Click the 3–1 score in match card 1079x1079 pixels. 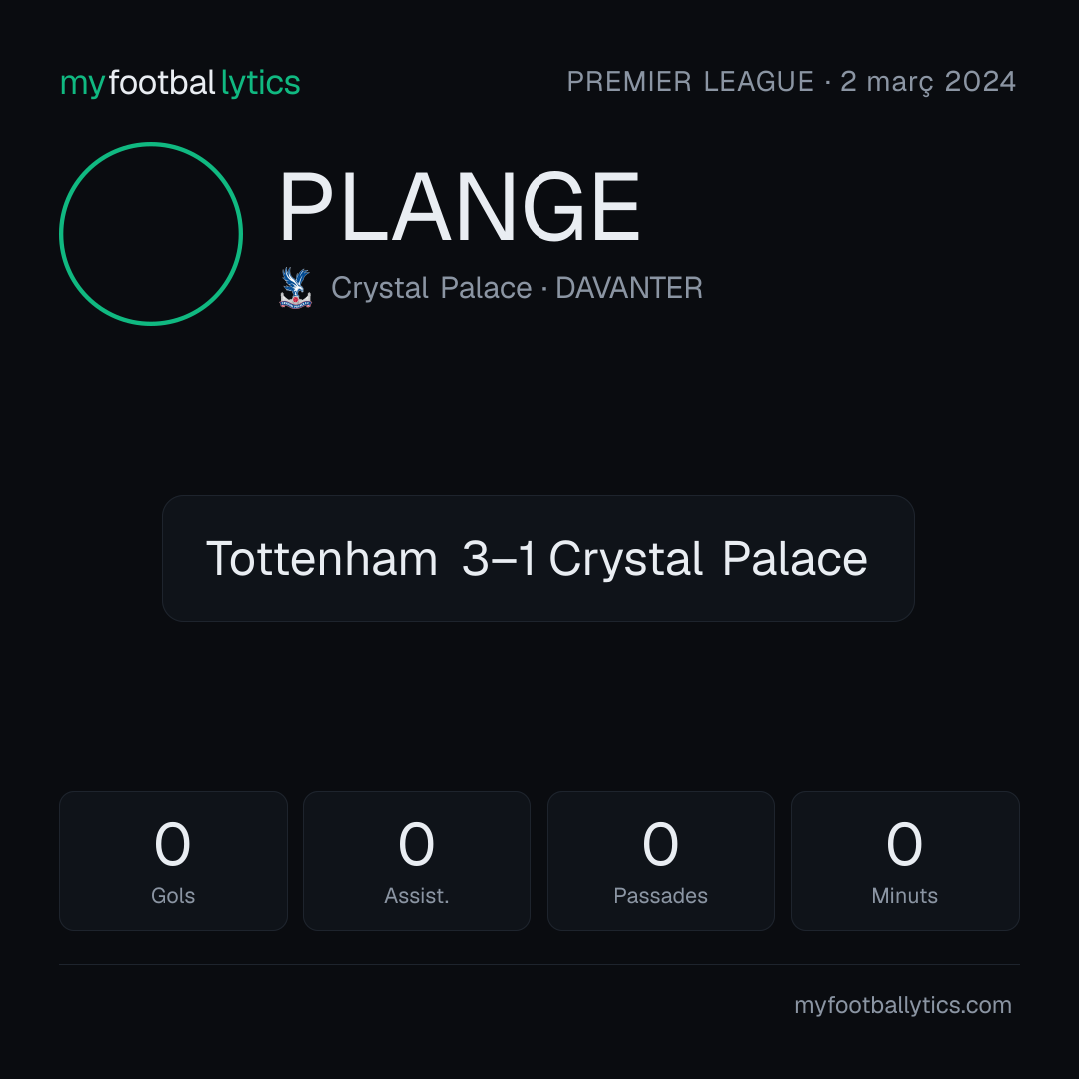(x=499, y=558)
